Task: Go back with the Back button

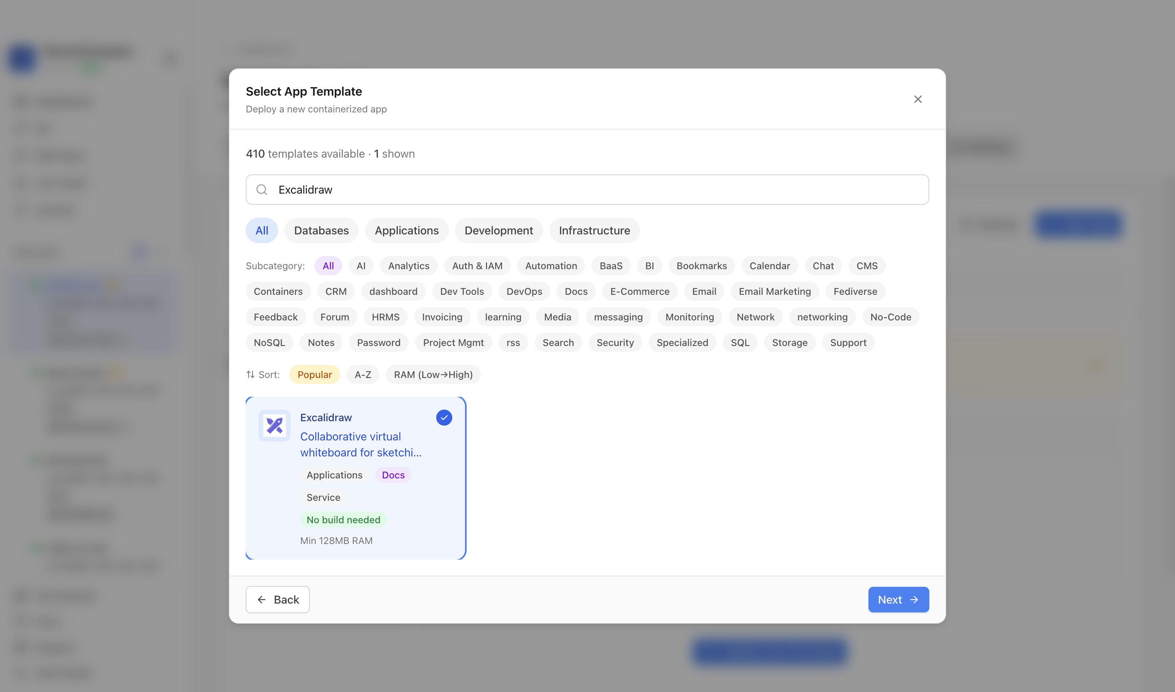Action: tap(277, 599)
